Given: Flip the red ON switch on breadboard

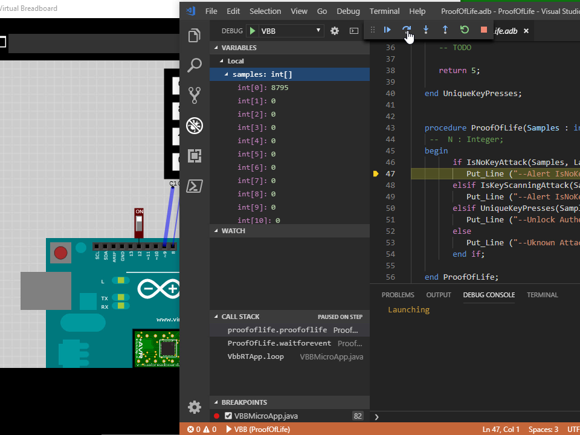Looking at the screenshot, I should pyautogui.click(x=139, y=222).
